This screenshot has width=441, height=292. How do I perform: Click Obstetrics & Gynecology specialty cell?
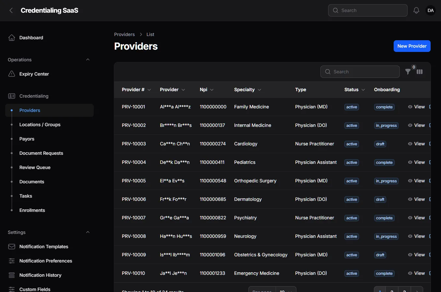(x=261, y=255)
